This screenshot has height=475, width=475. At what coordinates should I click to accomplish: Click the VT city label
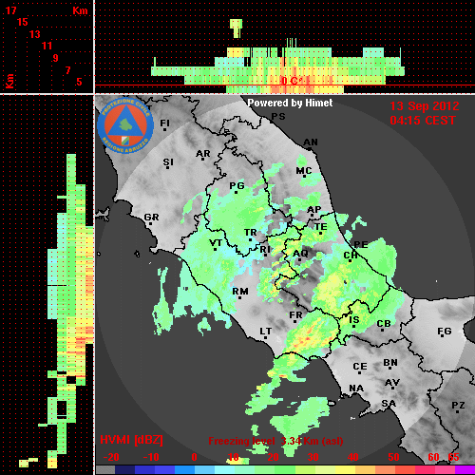click(x=216, y=243)
